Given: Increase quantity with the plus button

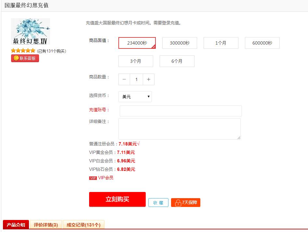Looking at the screenshot, I should (x=149, y=79).
